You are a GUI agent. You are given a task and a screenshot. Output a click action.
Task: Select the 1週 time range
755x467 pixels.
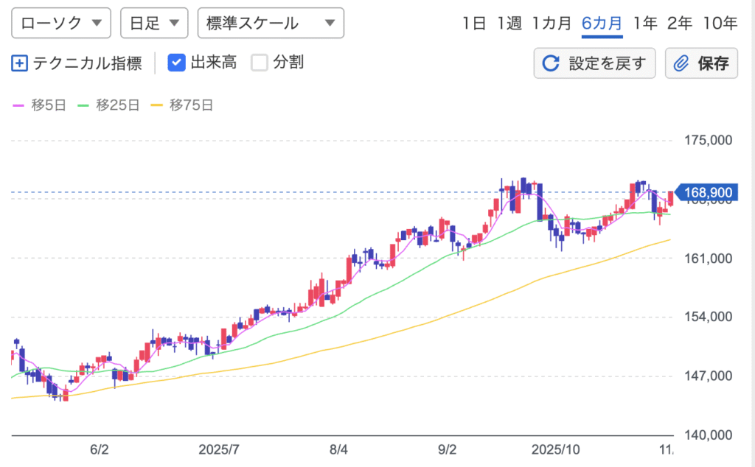[509, 23]
